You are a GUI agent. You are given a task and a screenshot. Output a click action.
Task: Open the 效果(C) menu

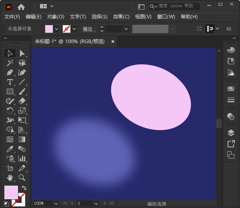(x=121, y=17)
